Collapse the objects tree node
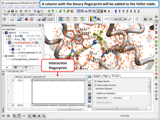Screen dimensions: 160x120 click(3, 33)
